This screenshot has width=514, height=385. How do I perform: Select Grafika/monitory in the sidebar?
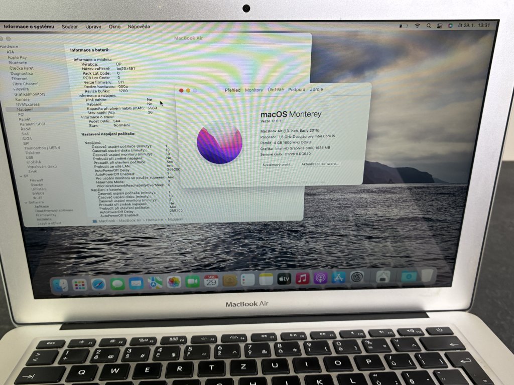coord(30,94)
